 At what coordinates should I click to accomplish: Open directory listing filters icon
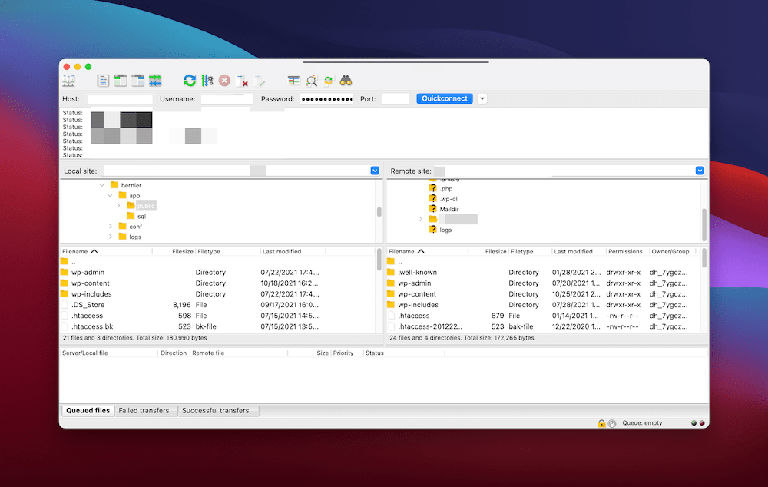pyautogui.click(x=294, y=81)
